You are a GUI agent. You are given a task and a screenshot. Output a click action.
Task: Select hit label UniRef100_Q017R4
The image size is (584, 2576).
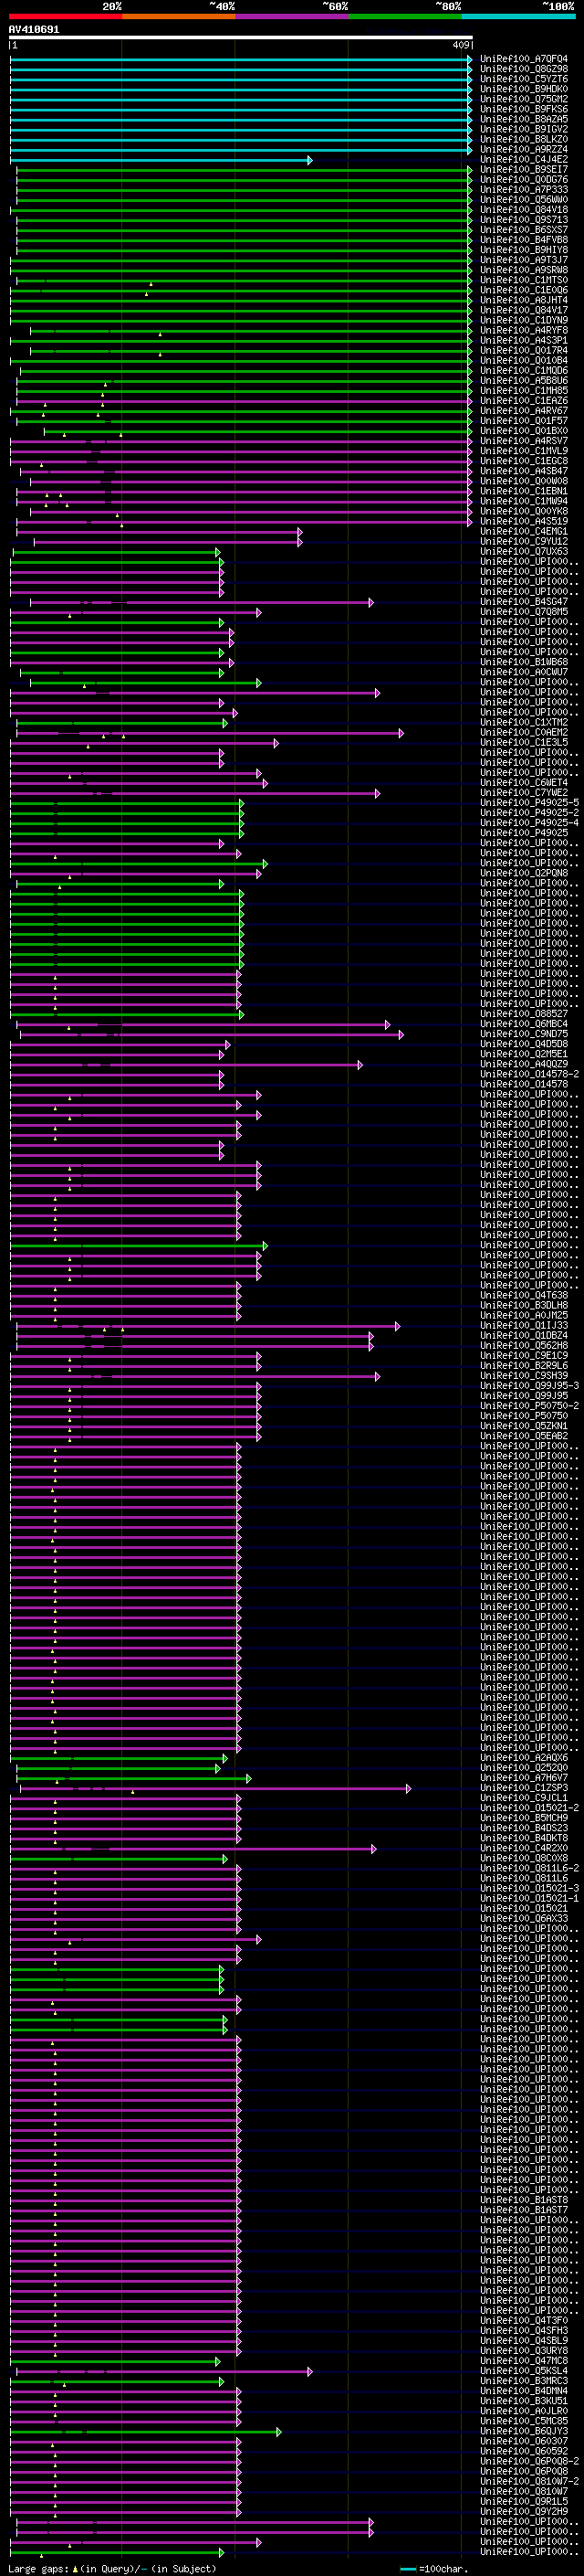524,350
